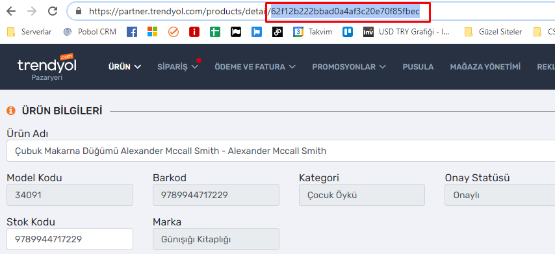Click the ÜRÜN BİLGİLERİ heading
The height and width of the screenshot is (254, 555).
coord(62,111)
